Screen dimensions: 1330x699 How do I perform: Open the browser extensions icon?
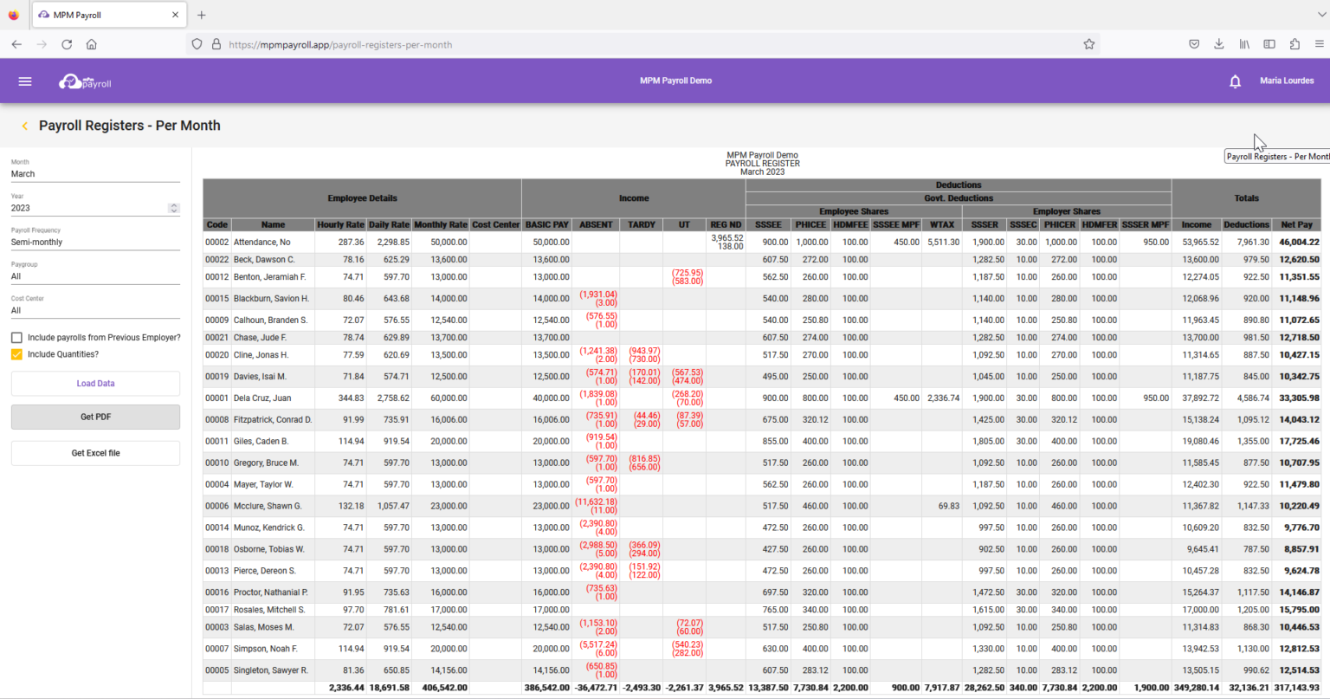[1294, 44]
